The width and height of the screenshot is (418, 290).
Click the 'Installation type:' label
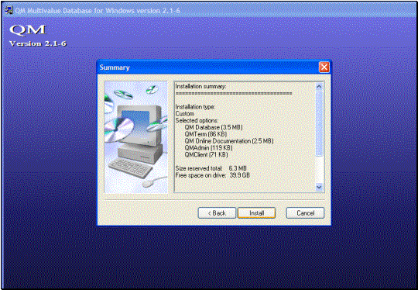[x=195, y=107]
